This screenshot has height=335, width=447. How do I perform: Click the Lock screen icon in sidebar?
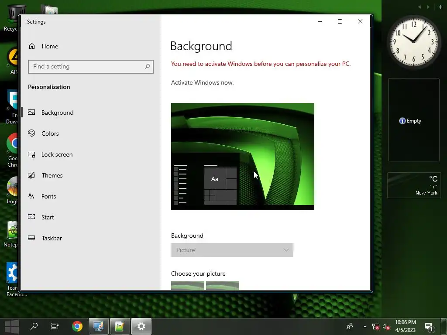pyautogui.click(x=31, y=154)
